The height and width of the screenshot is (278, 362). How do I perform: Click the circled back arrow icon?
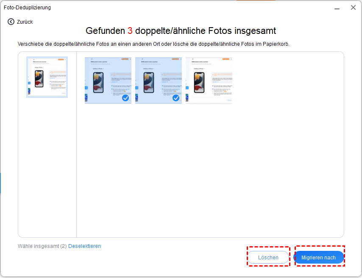(11, 22)
